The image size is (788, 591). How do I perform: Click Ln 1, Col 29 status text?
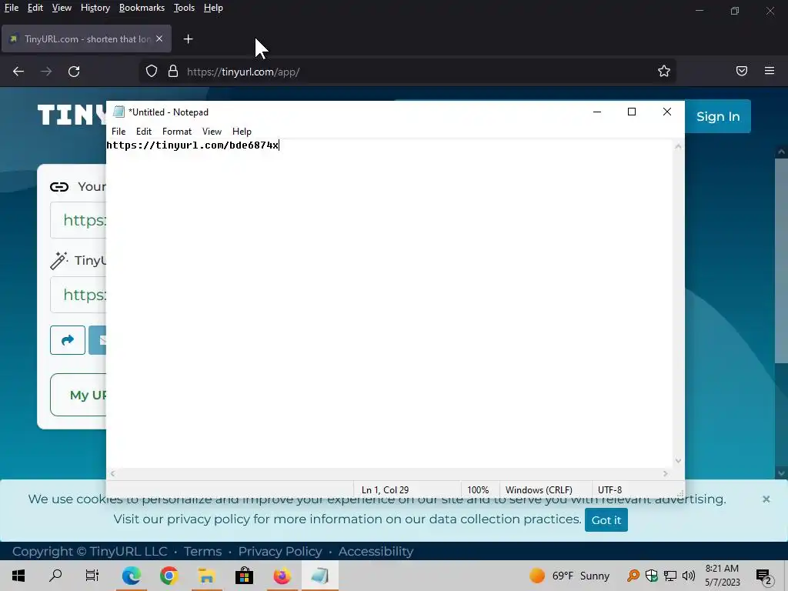pyautogui.click(x=385, y=489)
